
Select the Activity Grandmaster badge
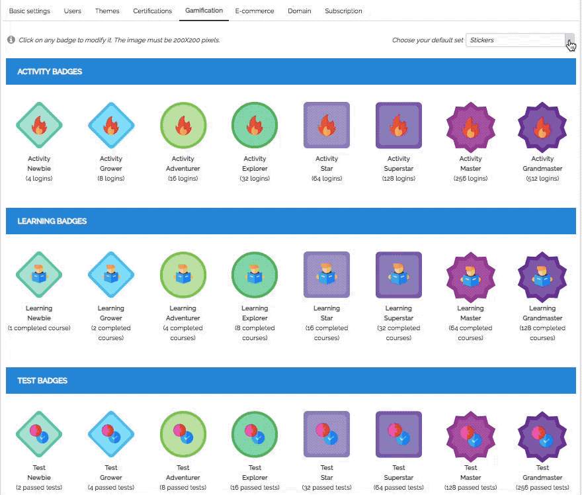542,124
